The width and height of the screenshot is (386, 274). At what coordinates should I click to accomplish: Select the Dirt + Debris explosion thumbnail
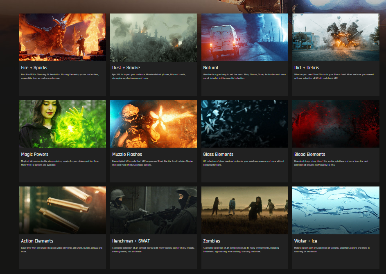tap(336, 37)
